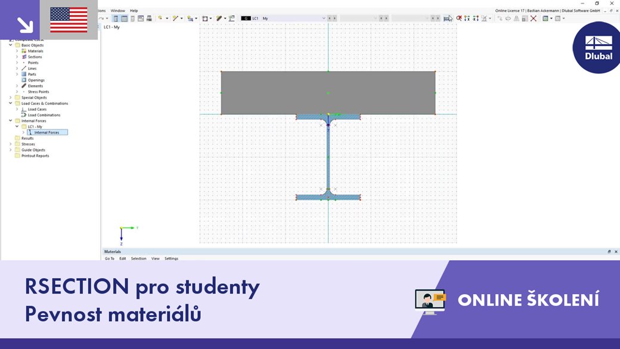Open dropdown beside the rectangular frame icon

210,18
